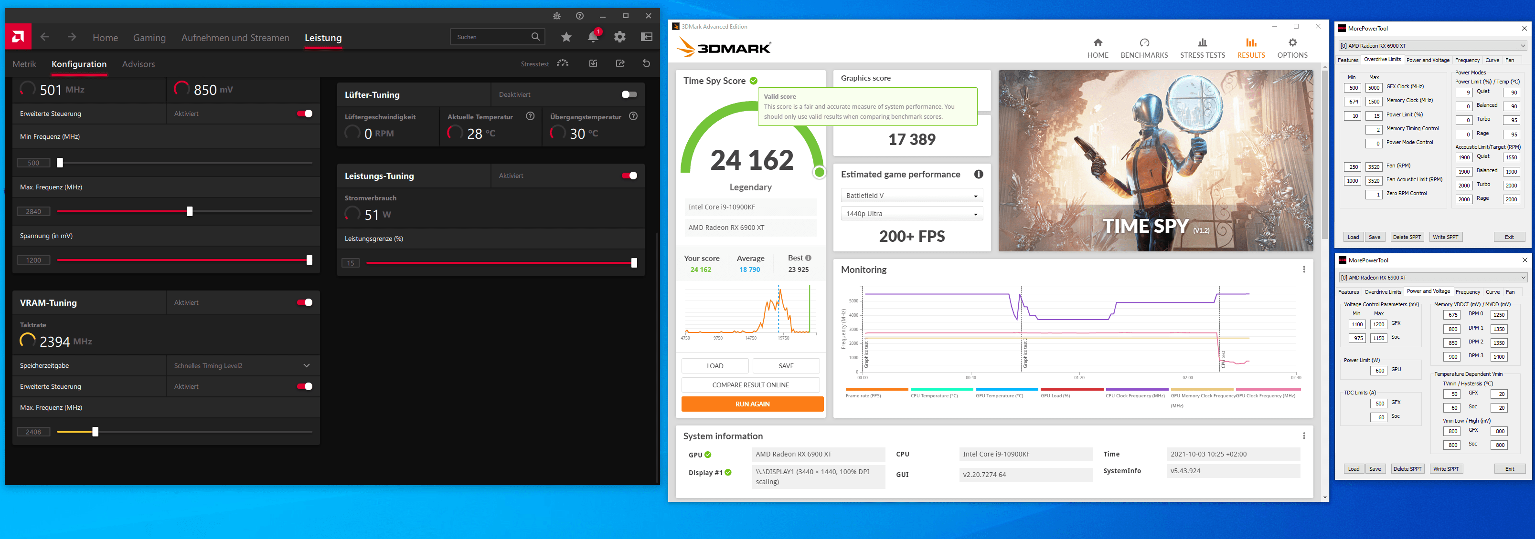The width and height of the screenshot is (1535, 539).
Task: Click COMPARE RESULT ONLINE button
Action: (750, 385)
